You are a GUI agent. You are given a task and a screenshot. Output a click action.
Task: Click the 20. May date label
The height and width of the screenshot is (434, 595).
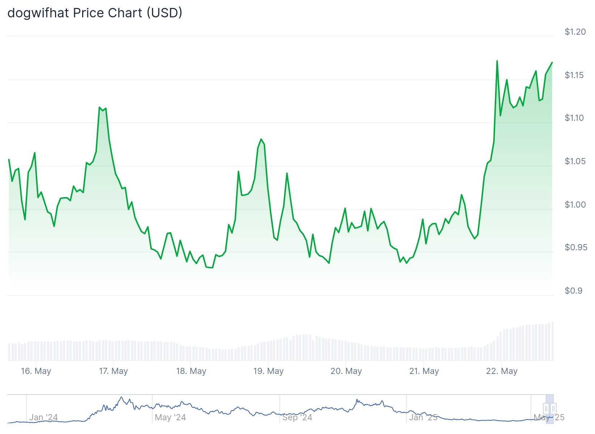346,371
